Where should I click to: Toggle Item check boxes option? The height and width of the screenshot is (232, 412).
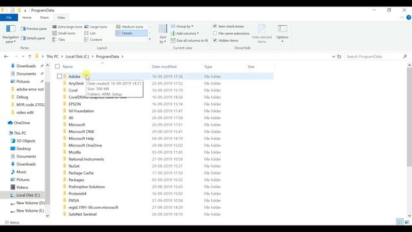point(215,26)
